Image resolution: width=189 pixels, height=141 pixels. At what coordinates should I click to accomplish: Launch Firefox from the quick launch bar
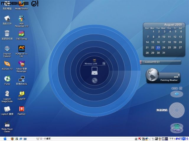(x=12, y=139)
